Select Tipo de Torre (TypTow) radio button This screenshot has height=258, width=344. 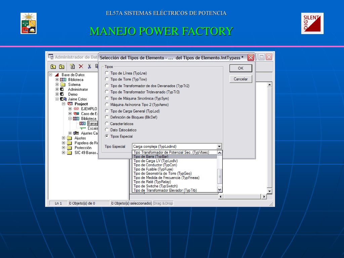click(x=107, y=79)
